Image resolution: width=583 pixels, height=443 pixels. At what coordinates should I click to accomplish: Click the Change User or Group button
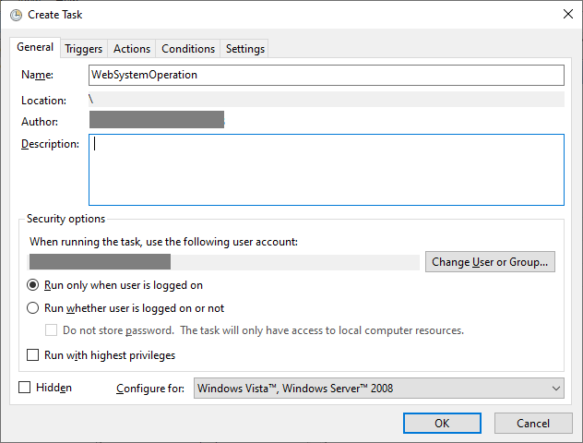click(x=490, y=262)
